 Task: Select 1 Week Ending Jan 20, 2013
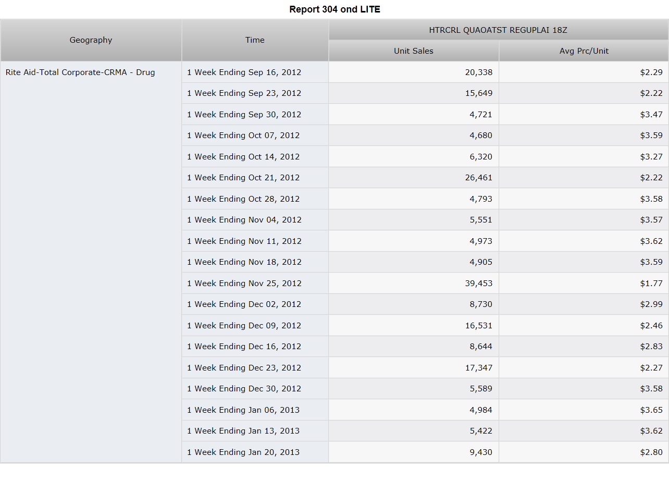tap(255, 452)
